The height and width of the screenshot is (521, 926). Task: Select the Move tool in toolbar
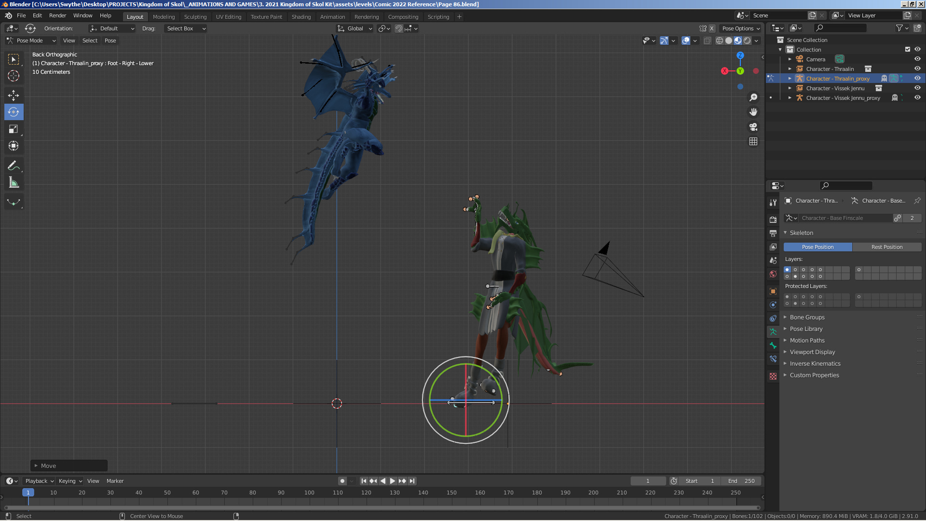click(x=14, y=95)
